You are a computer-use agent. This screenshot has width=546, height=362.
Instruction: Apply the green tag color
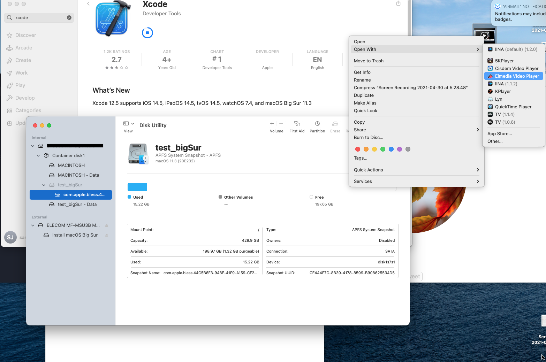382,149
